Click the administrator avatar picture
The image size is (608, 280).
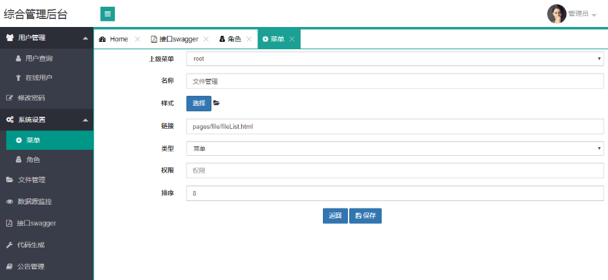[x=557, y=14]
